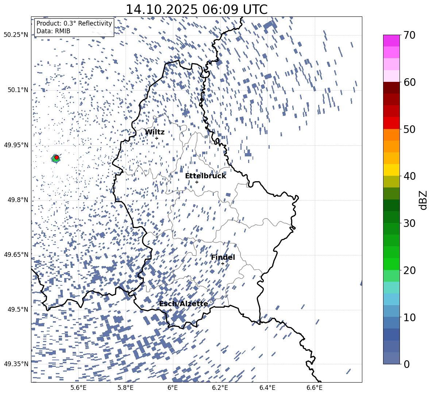Image resolution: width=432 pixels, height=395 pixels.
Task: Click the 60 colorbar tick label
Action: click(409, 82)
